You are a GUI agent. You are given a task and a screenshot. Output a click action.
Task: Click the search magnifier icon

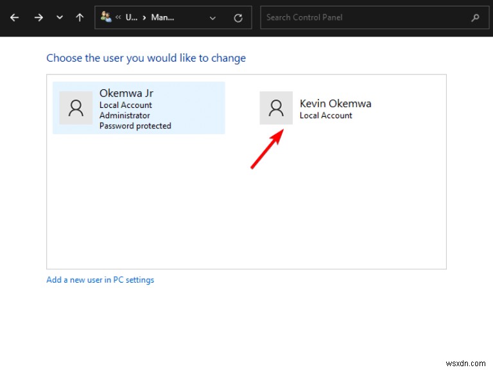tap(476, 17)
